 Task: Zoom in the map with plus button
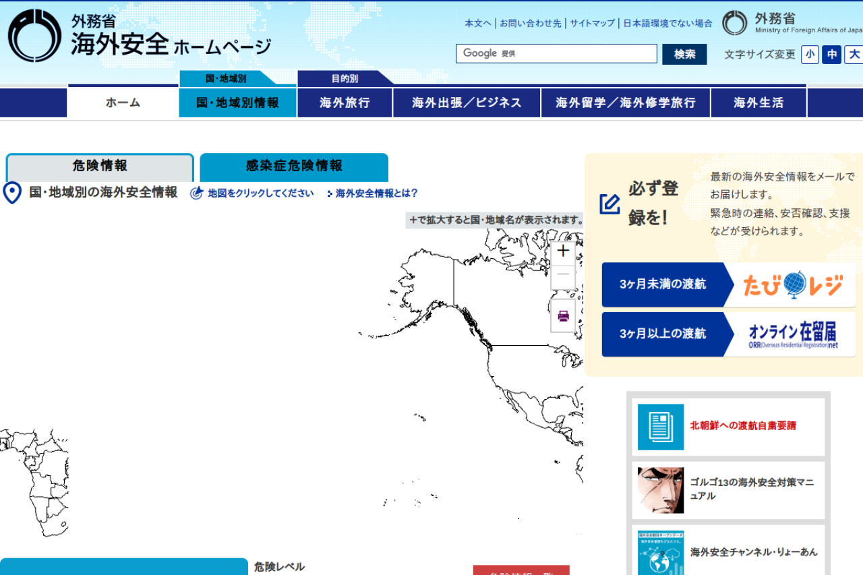click(x=564, y=251)
